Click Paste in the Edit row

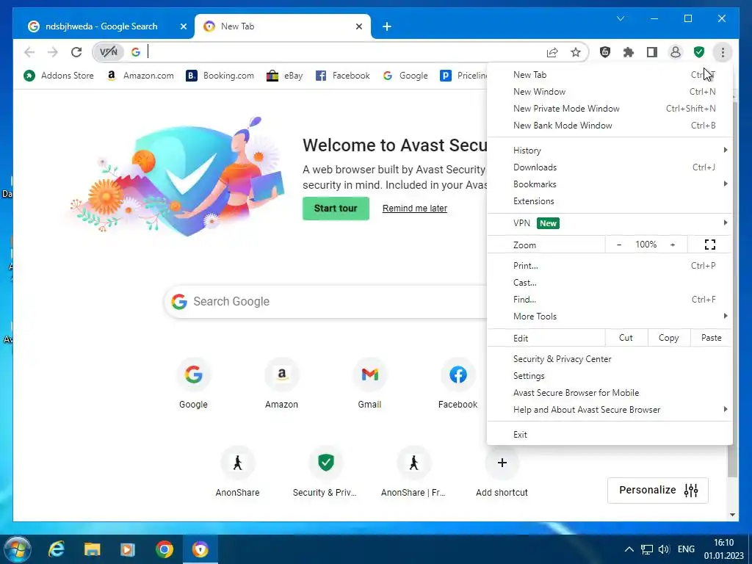tap(711, 338)
